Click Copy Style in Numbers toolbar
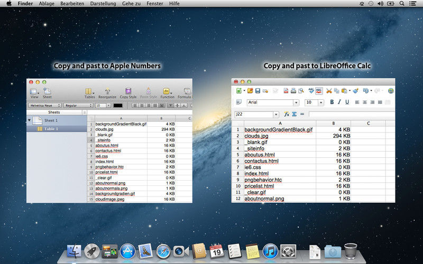423x264 pixels. (128, 91)
